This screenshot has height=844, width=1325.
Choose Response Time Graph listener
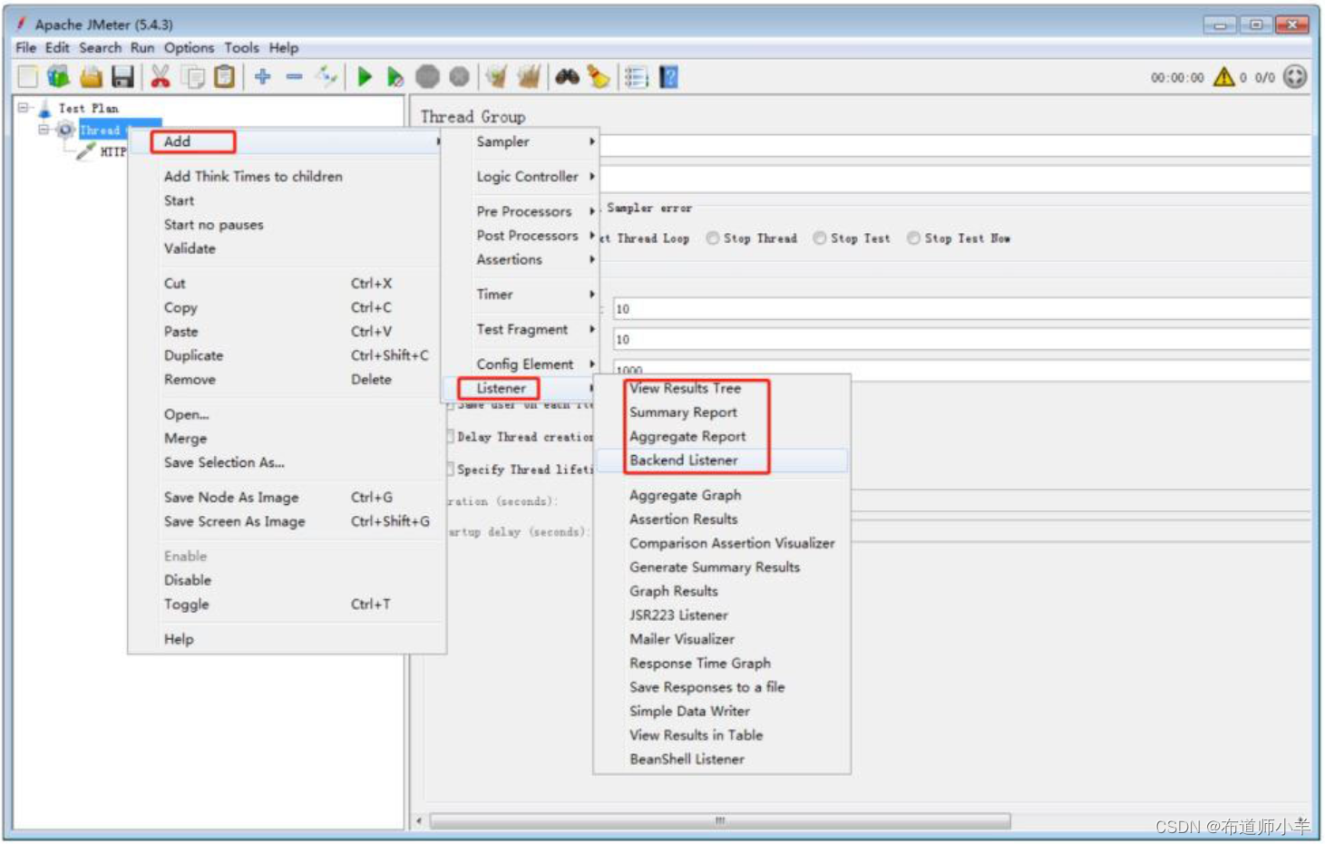[722, 664]
